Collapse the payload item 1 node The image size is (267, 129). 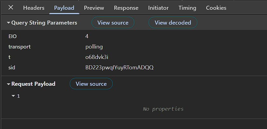(x=13, y=96)
